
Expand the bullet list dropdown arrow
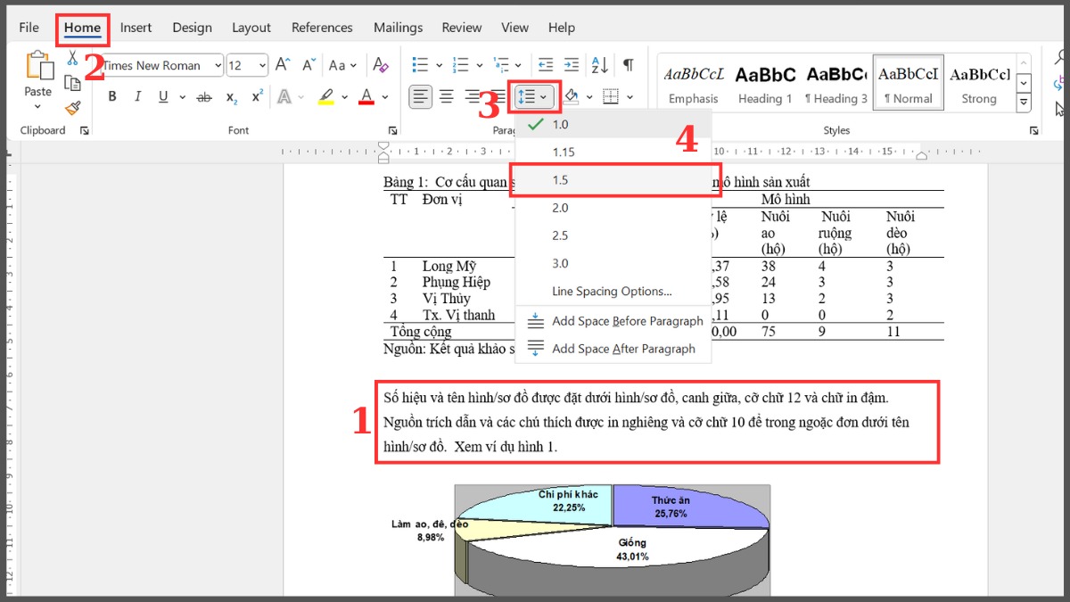[440, 65]
